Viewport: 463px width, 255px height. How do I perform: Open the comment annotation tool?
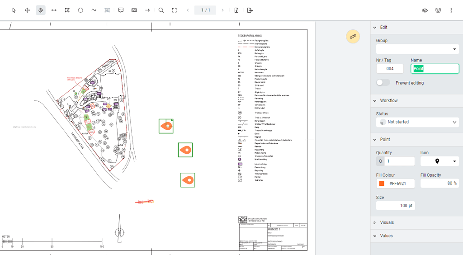click(121, 10)
